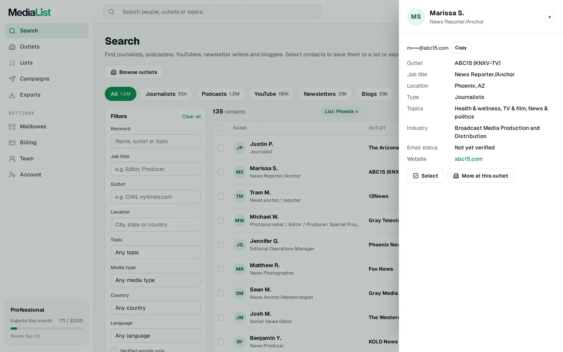Toggle select-all checkbox in table header
The width and height of the screenshot is (563, 352).
click(221, 128)
